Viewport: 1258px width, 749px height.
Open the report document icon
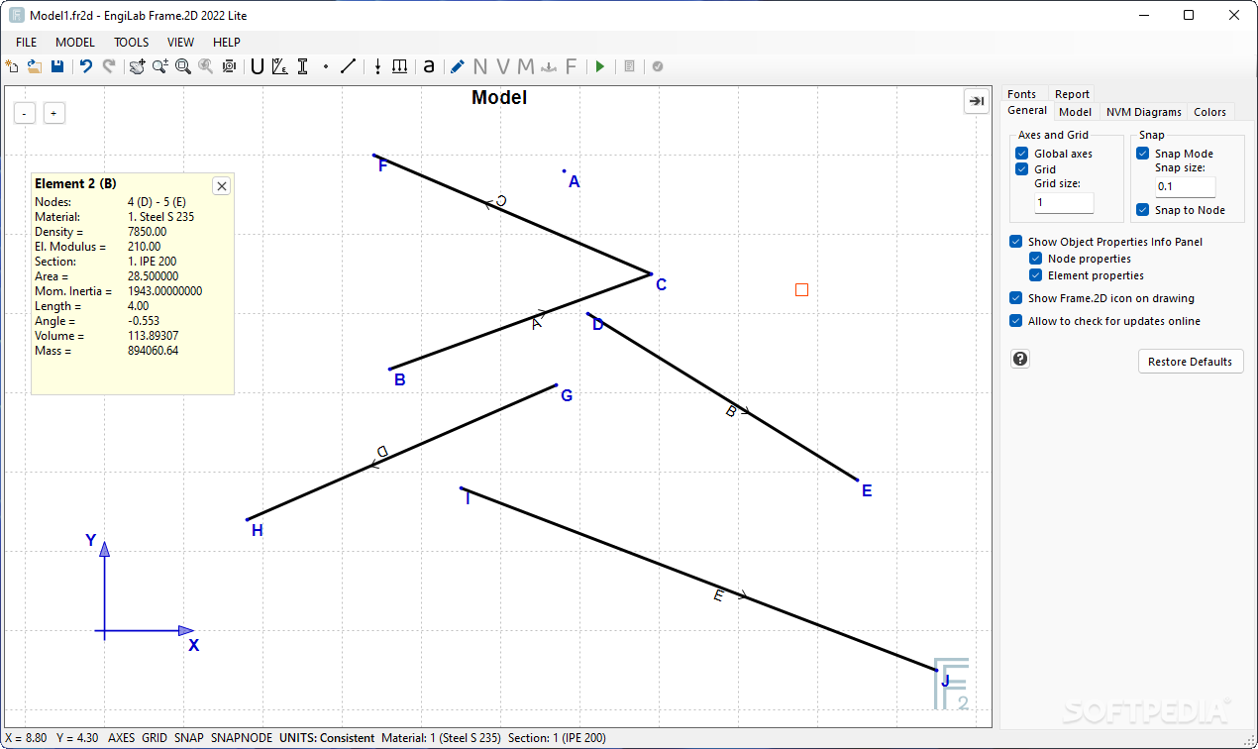[x=629, y=66]
